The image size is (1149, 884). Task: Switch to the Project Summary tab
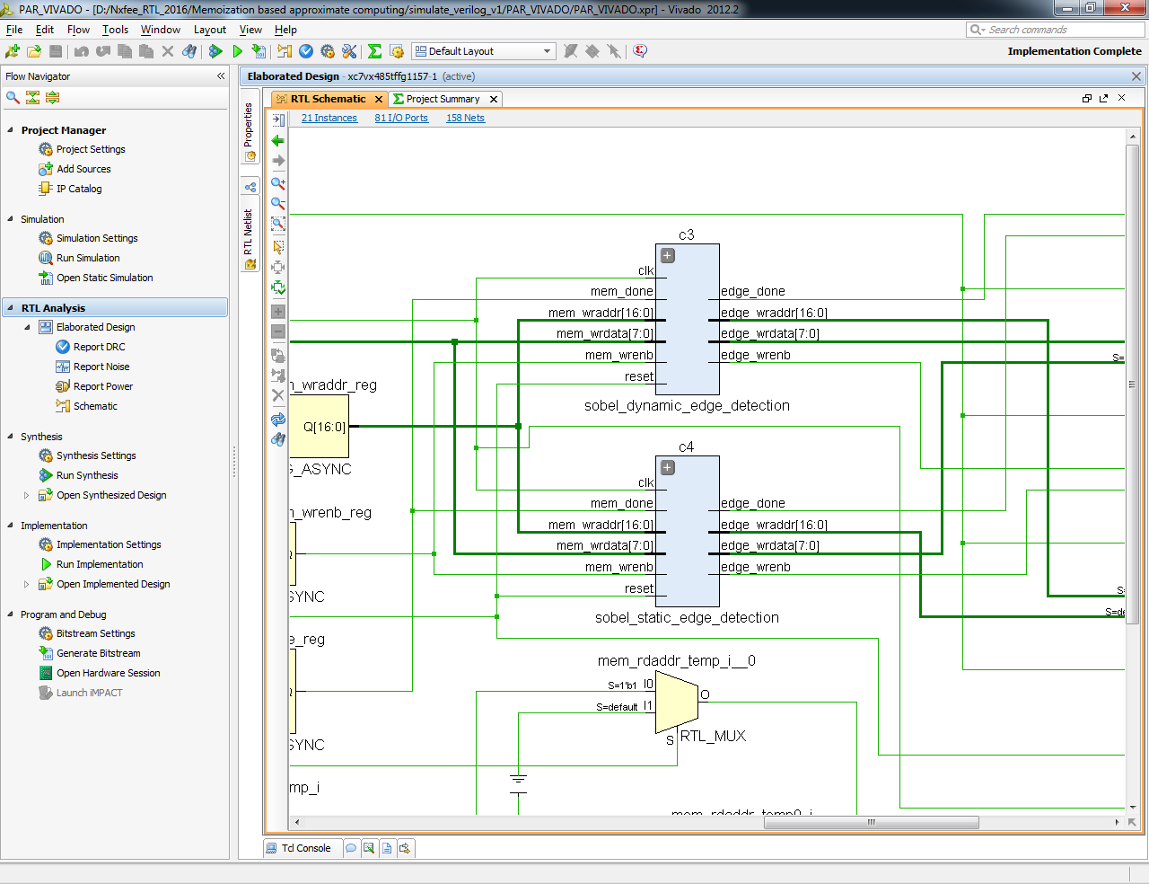coord(443,99)
